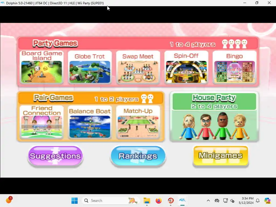Show hidden system tray icons

click(x=208, y=201)
